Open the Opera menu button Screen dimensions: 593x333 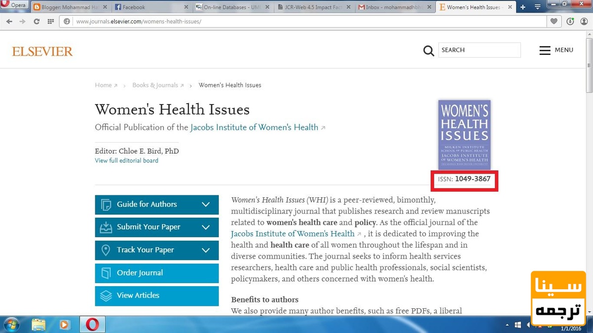(x=15, y=6)
